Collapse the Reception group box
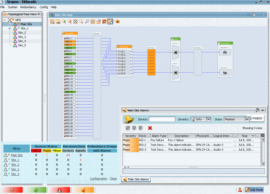This screenshot has width=270, height=194. point(64,33)
